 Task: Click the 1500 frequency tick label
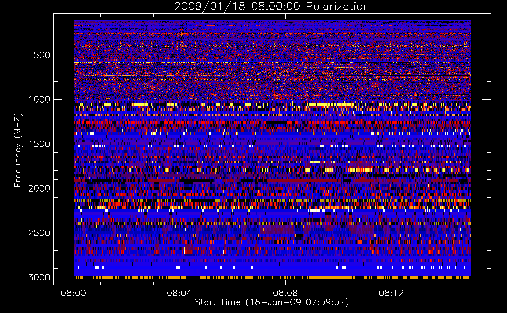39,144
